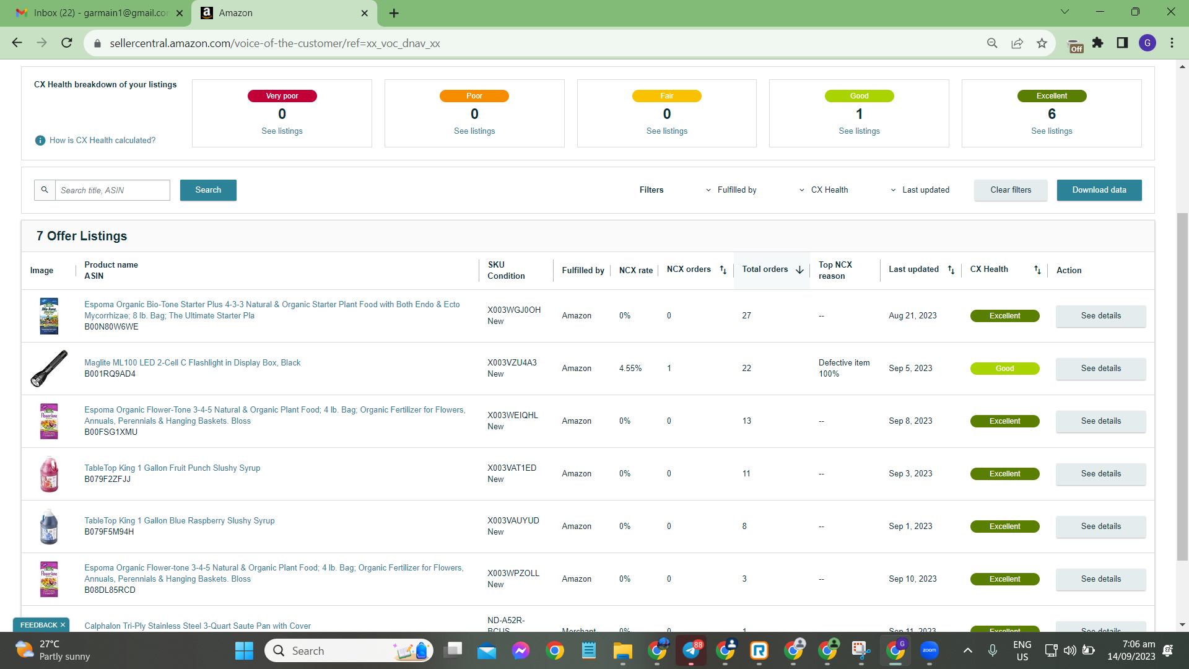Open Task View on the taskbar
The image size is (1189, 669).
coord(453,650)
